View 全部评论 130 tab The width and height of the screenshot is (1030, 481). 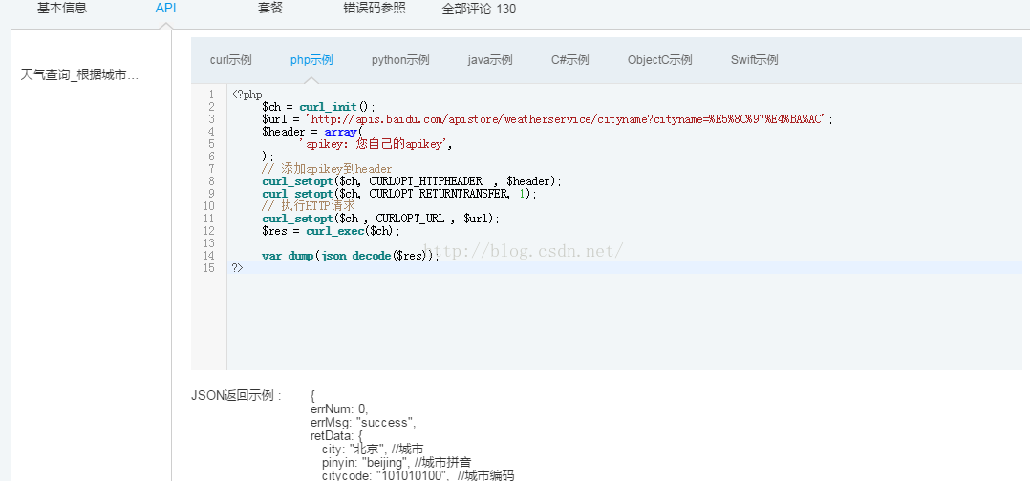479,9
